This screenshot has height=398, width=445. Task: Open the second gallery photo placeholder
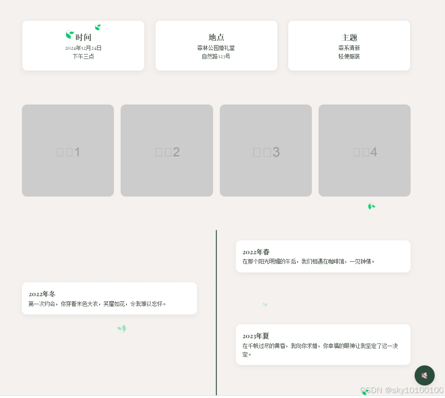tap(167, 151)
